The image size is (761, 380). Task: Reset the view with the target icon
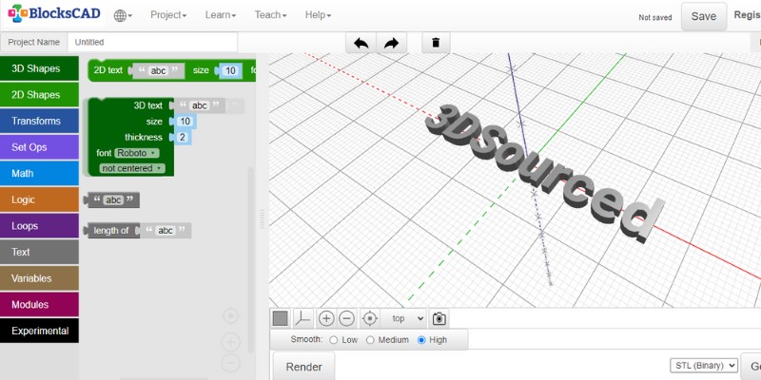pos(370,319)
